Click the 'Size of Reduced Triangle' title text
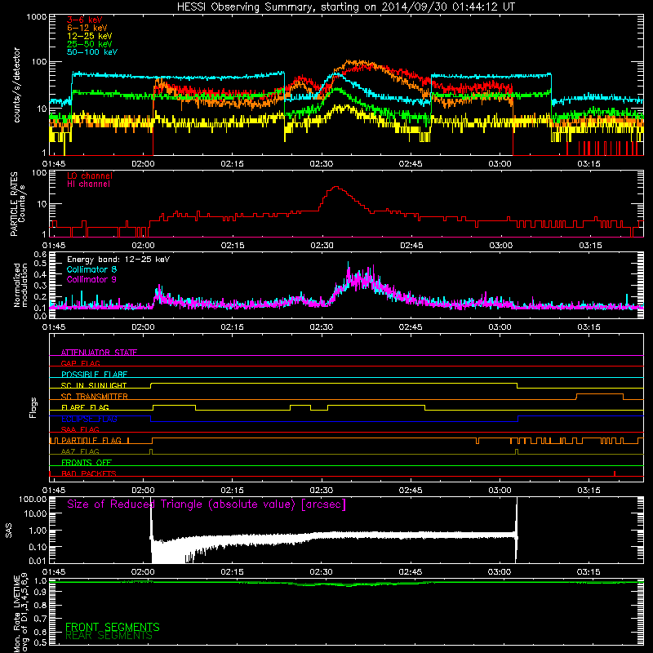653x653 pixels. click(207, 504)
